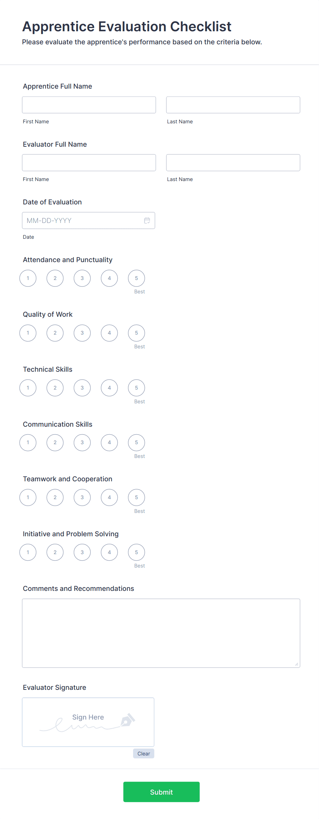Click the apprentice First Name field

pyautogui.click(x=89, y=105)
